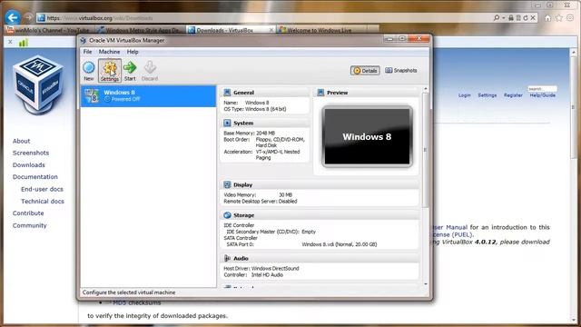Image resolution: width=581 pixels, height=327 pixels.
Task: Open End-user docs link
Action: [x=42, y=189]
